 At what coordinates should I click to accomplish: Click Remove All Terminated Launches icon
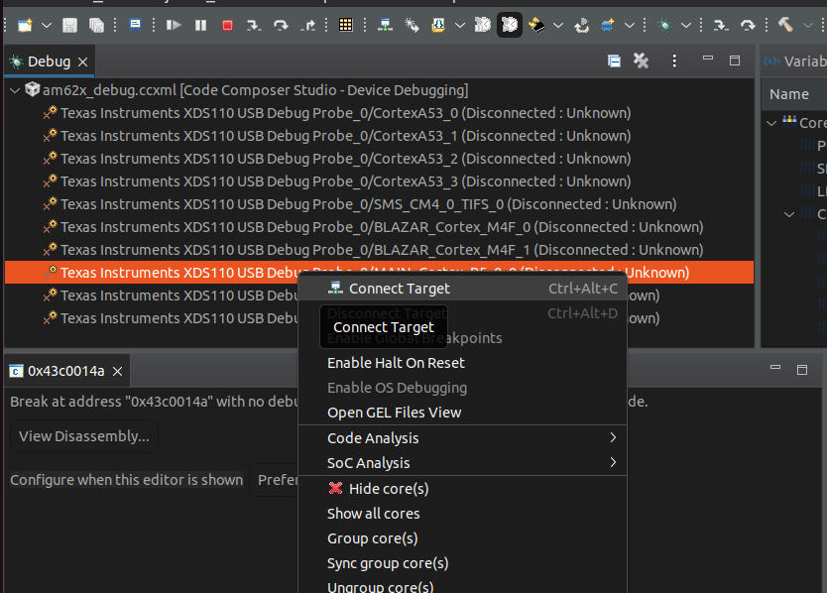coord(641,60)
